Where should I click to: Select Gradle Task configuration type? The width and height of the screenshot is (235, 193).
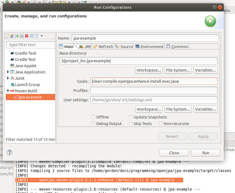pos(23,53)
